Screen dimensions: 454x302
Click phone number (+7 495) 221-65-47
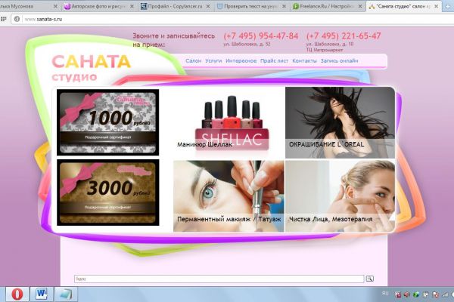[x=344, y=36]
